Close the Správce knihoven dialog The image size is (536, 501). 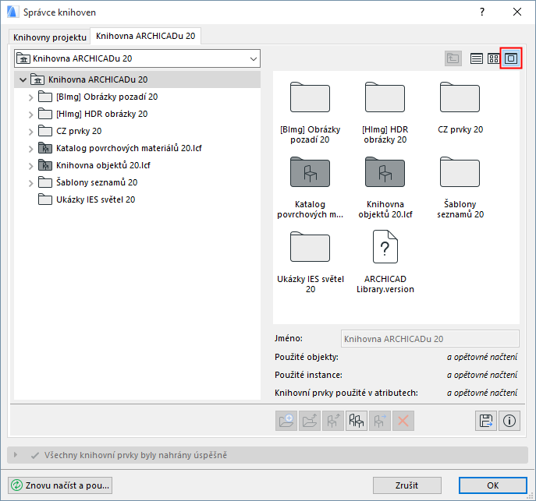pyautogui.click(x=517, y=12)
